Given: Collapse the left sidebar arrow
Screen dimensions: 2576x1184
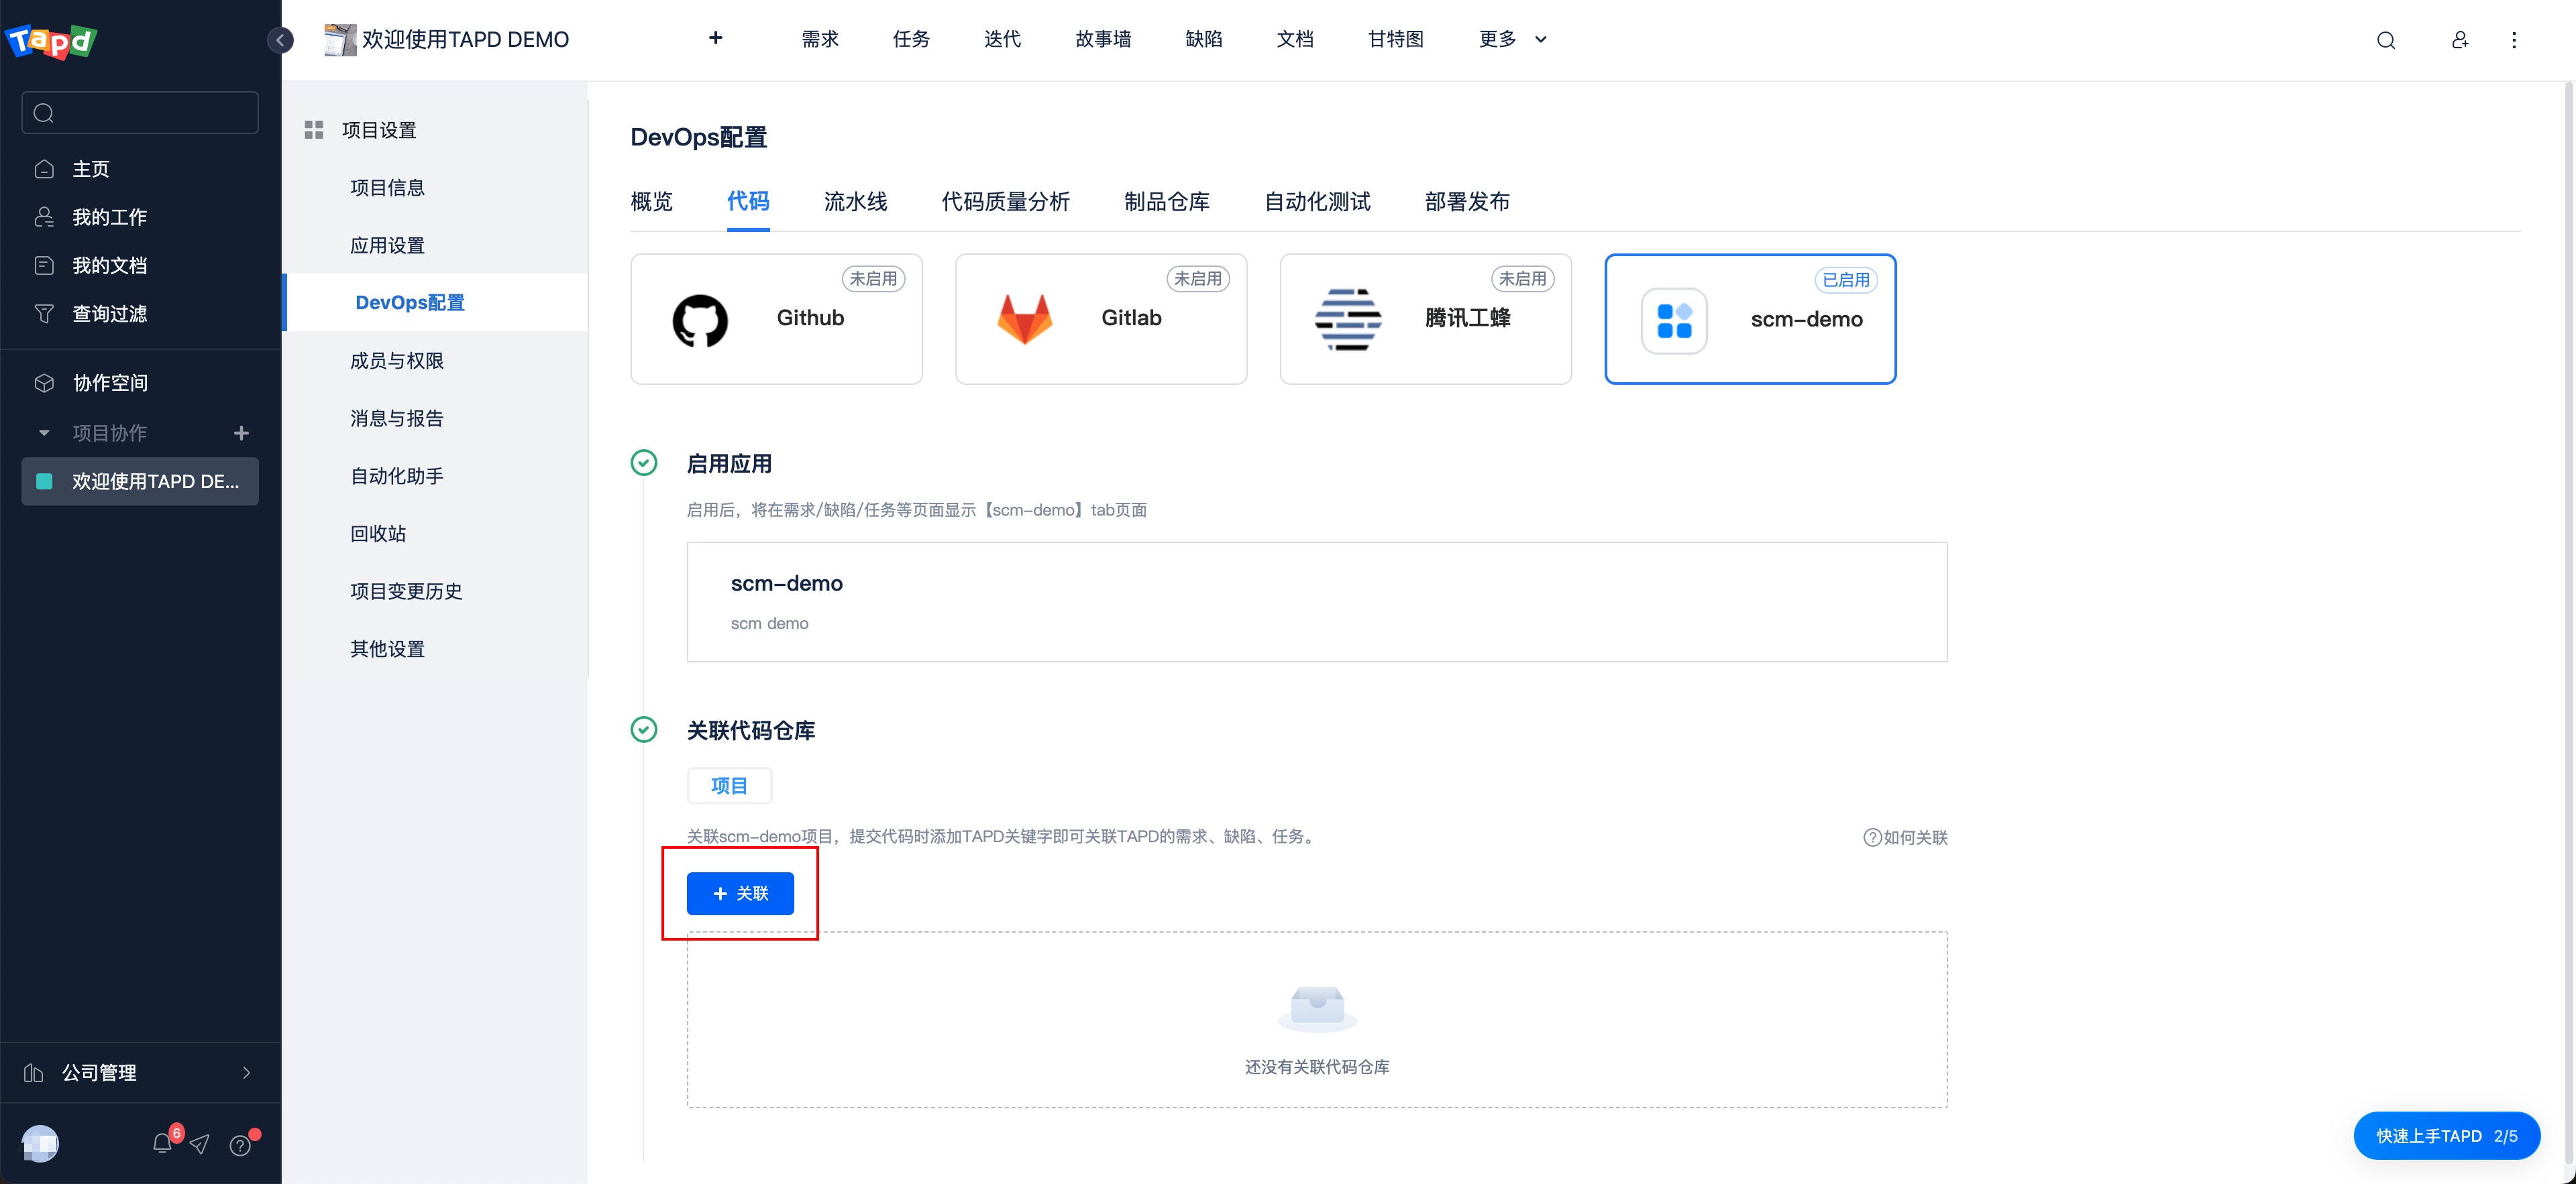Looking at the screenshot, I should click(281, 40).
